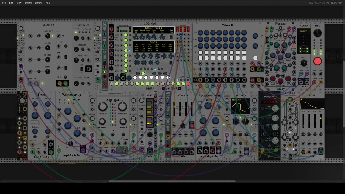
Task: Click the Aux knob for Mixer8 channel 1
Action: (x=200, y=33)
